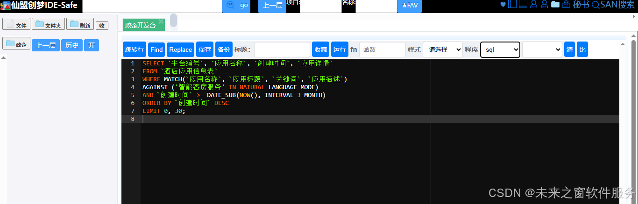
Task: Open 历史 history in the sidebar
Action: 72,45
